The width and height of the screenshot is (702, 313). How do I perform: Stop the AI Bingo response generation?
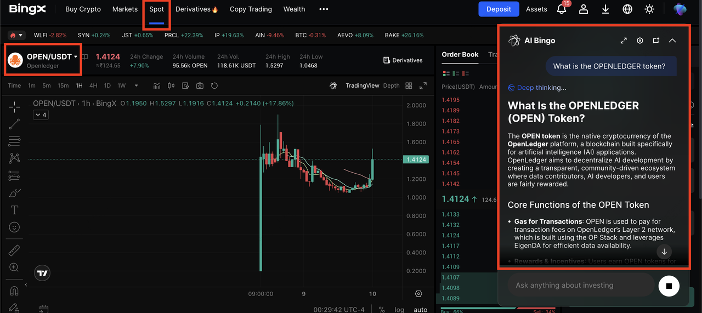[x=669, y=286]
